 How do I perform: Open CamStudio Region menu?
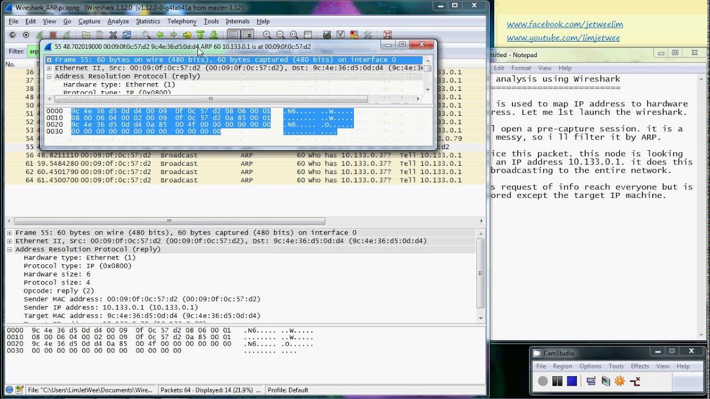[562, 366]
